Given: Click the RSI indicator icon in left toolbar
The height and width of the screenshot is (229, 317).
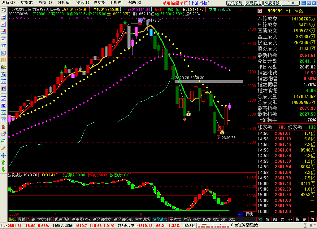Looking at the screenshot, I should [x=3, y=105].
